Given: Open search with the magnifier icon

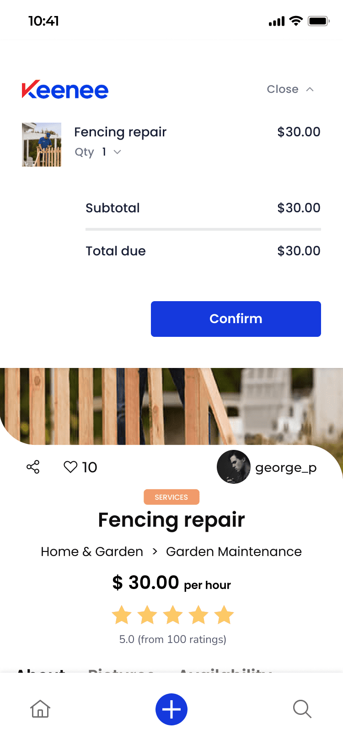Looking at the screenshot, I should pos(302,709).
